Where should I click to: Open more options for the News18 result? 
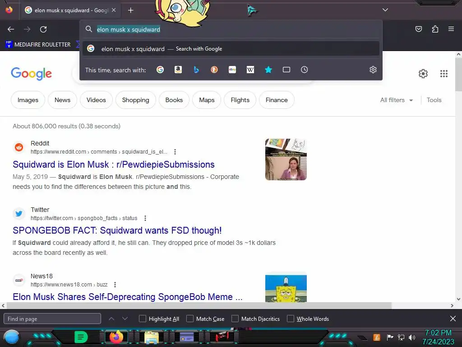click(115, 285)
